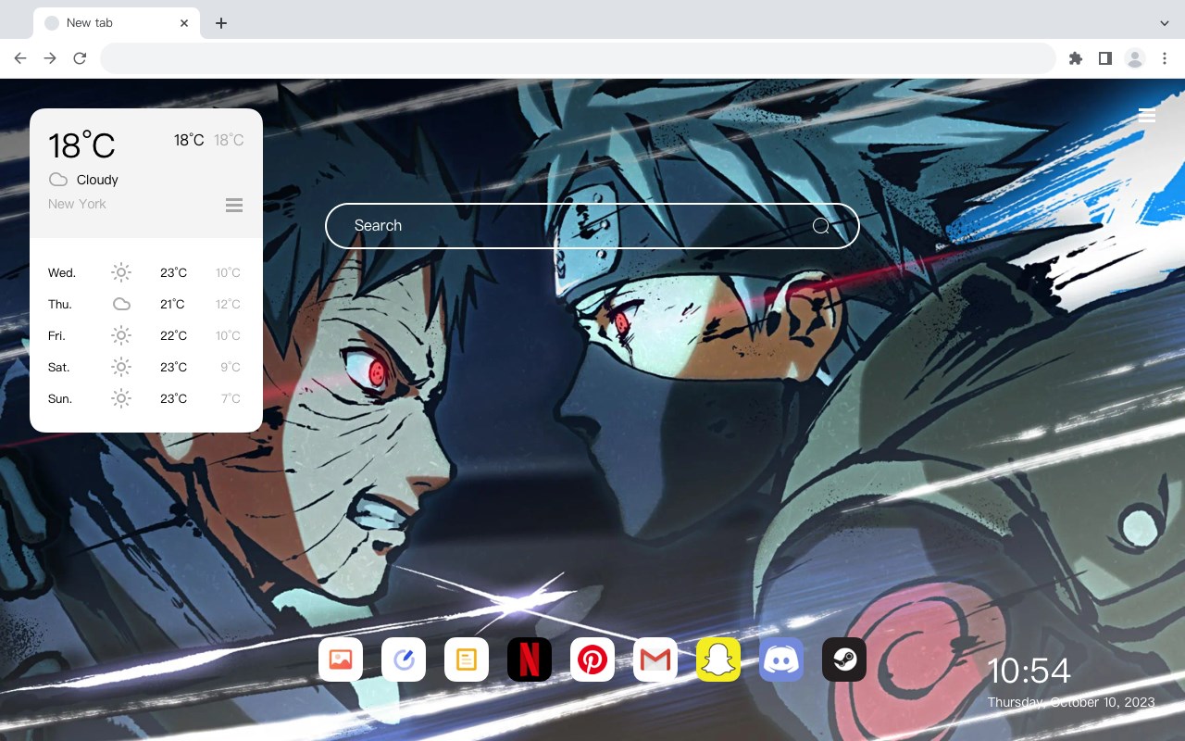Reload the current page
This screenshot has height=741, width=1185.
80,58
